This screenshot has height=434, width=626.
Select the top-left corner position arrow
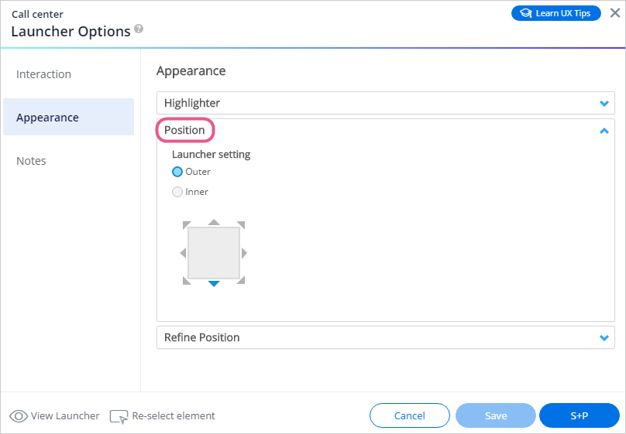(187, 225)
